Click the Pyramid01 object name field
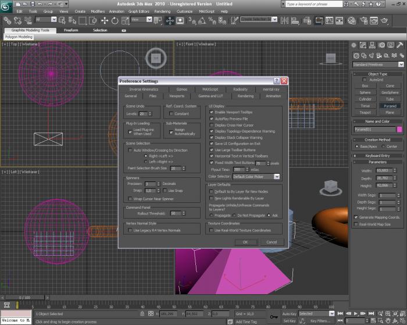407x325 pixels. pyautogui.click(x=374, y=129)
